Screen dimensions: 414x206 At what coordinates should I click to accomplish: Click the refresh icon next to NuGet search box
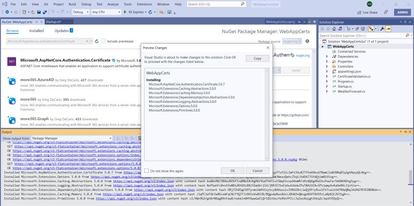tap(96, 41)
